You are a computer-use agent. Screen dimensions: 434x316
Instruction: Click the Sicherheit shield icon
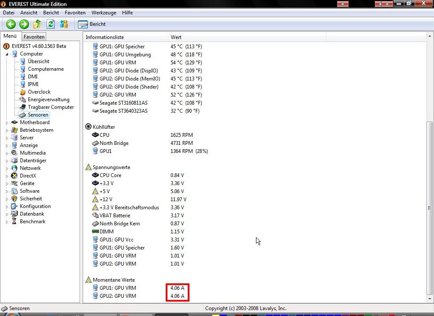pos(14,199)
